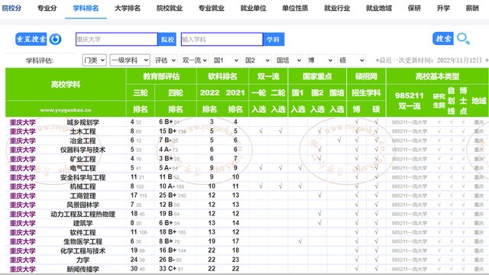Viewport: 489px width, 275px height.
Task: Click 重庆大学 link in the 土木工程 row
Action: tap(22, 131)
